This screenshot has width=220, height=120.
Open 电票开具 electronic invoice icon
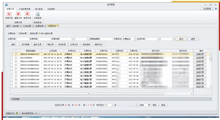tap(27, 15)
